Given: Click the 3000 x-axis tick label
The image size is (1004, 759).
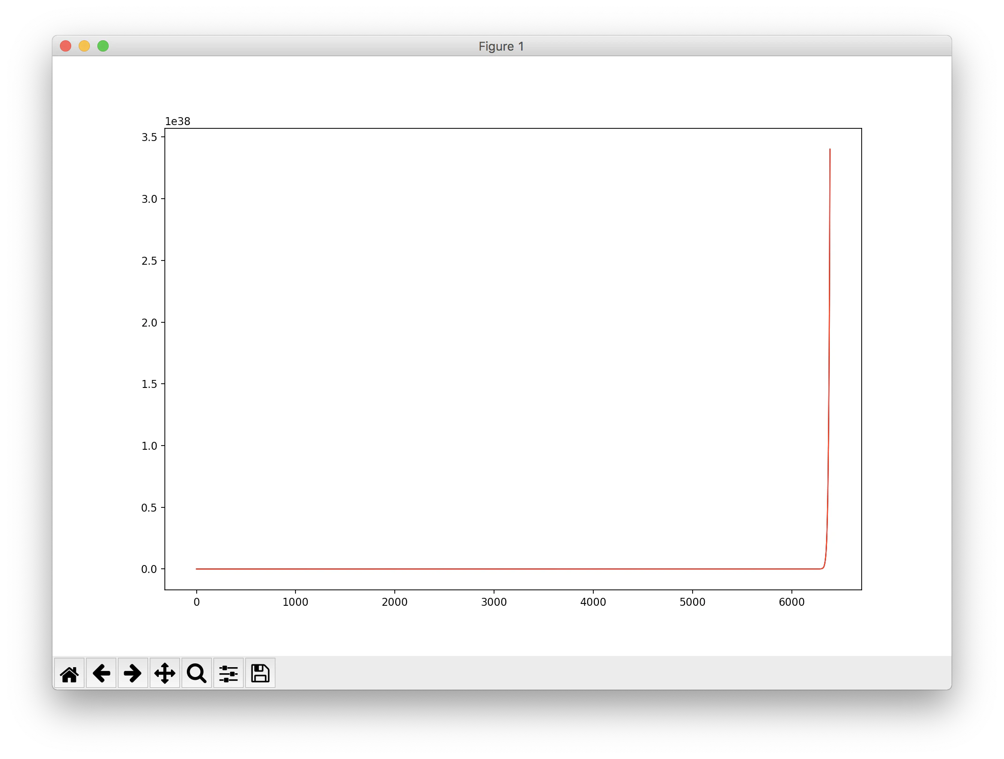Looking at the screenshot, I should [x=494, y=602].
